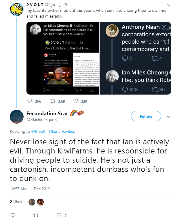The image size is (181, 219).
Task: View the 2 Likes list
Action: [16, 202]
